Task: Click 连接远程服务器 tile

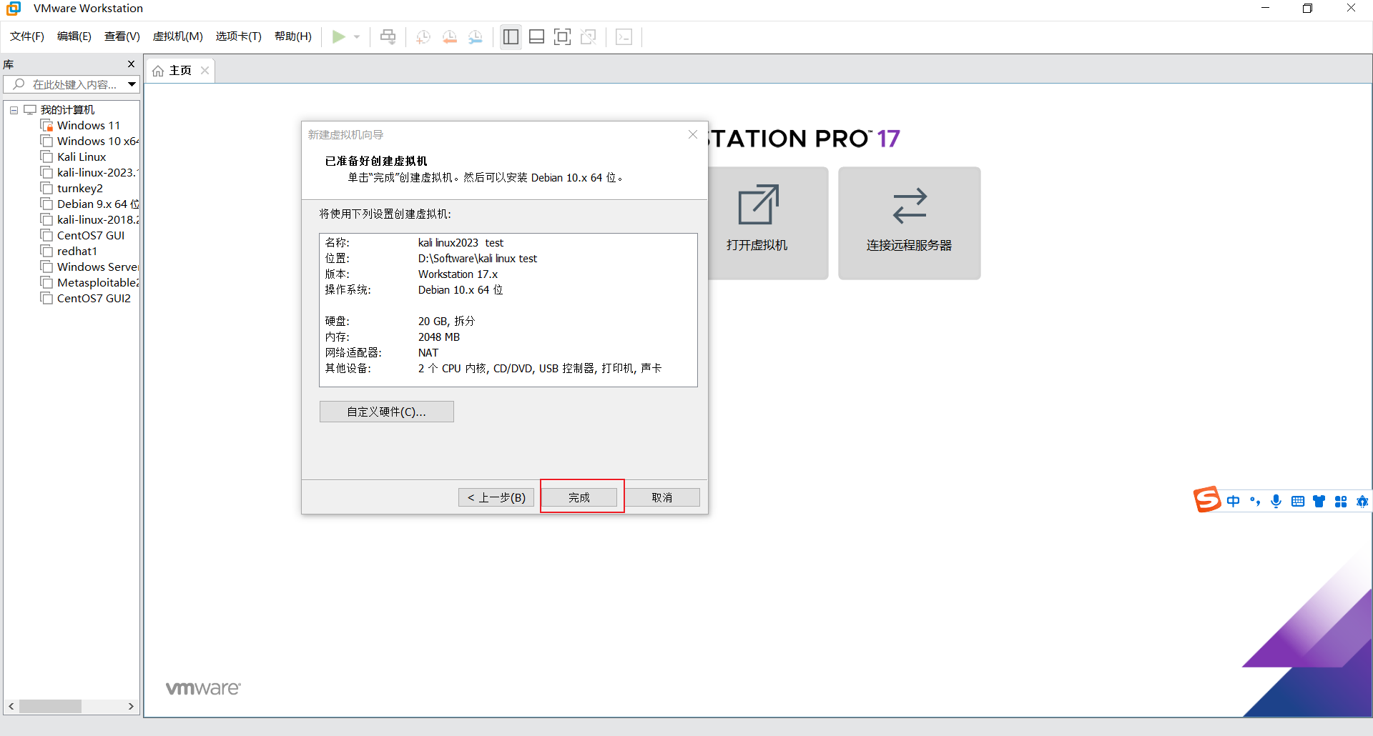Action: (910, 223)
